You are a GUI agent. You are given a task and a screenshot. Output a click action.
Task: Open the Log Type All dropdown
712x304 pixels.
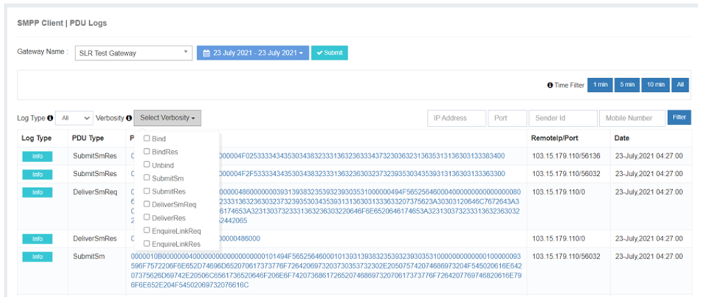tap(75, 118)
